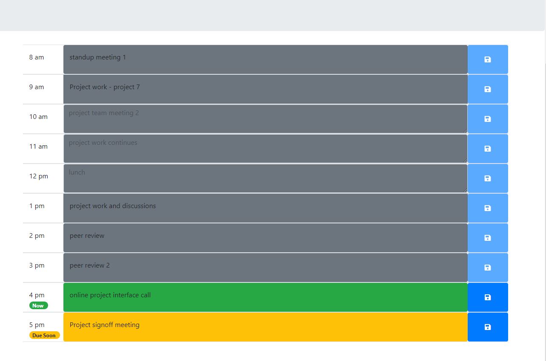The width and height of the screenshot is (546, 361).
Task: Select the '10 am' time label
Action: click(x=38, y=117)
